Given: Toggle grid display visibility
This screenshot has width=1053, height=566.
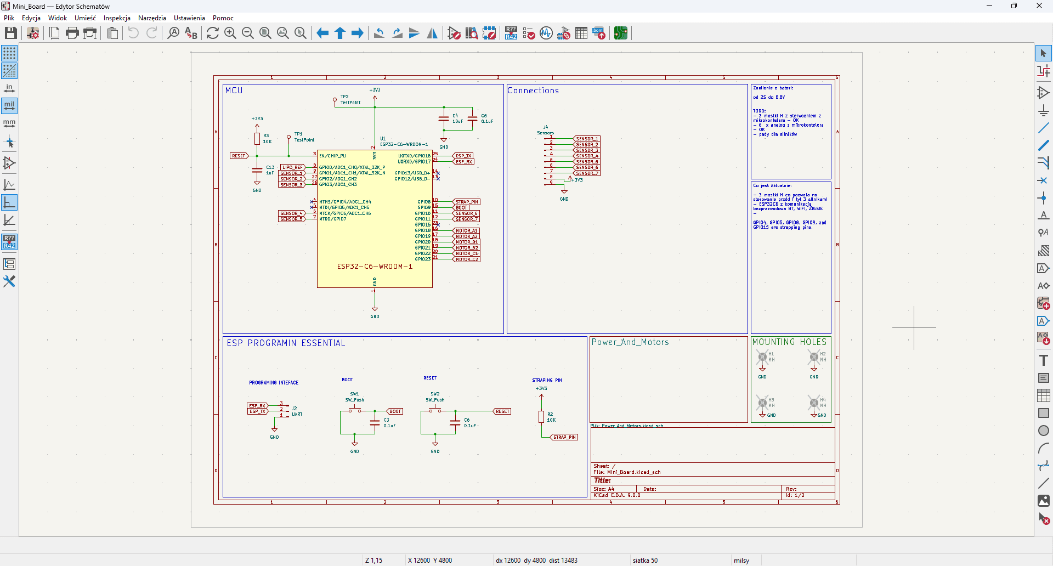Looking at the screenshot, I should click(9, 53).
